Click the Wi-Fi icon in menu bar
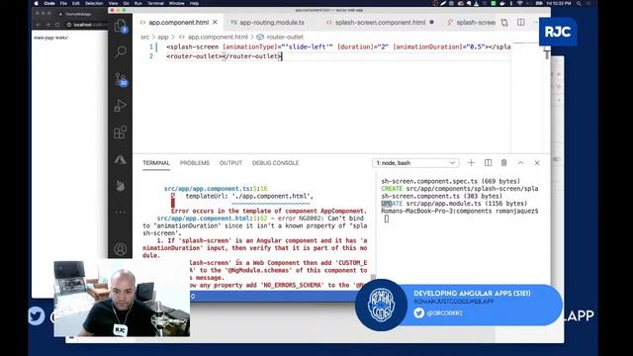The height and width of the screenshot is (356, 633). tap(520, 3)
